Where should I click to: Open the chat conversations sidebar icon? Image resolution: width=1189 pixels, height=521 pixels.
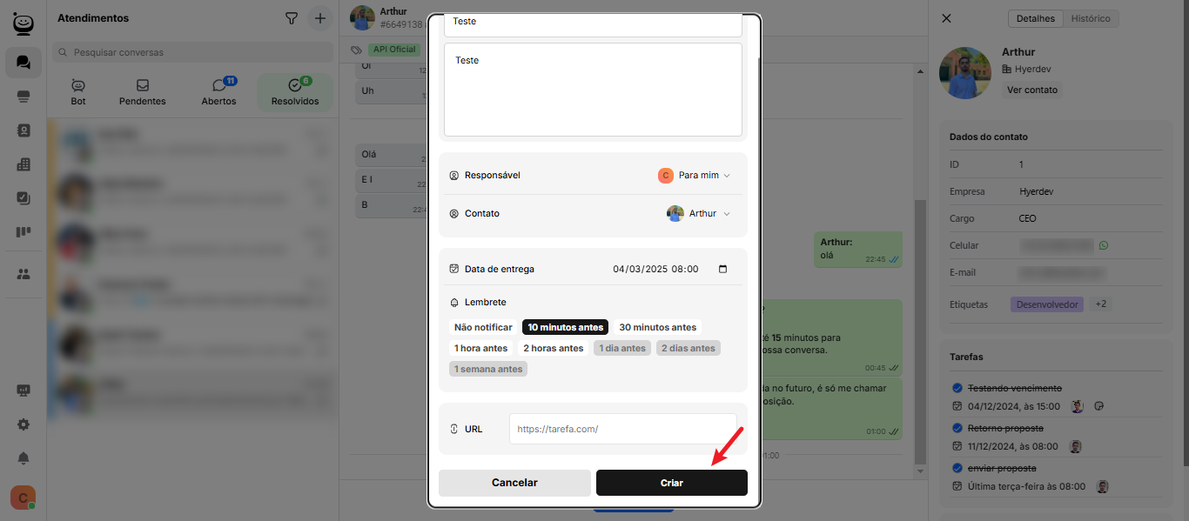coord(24,63)
